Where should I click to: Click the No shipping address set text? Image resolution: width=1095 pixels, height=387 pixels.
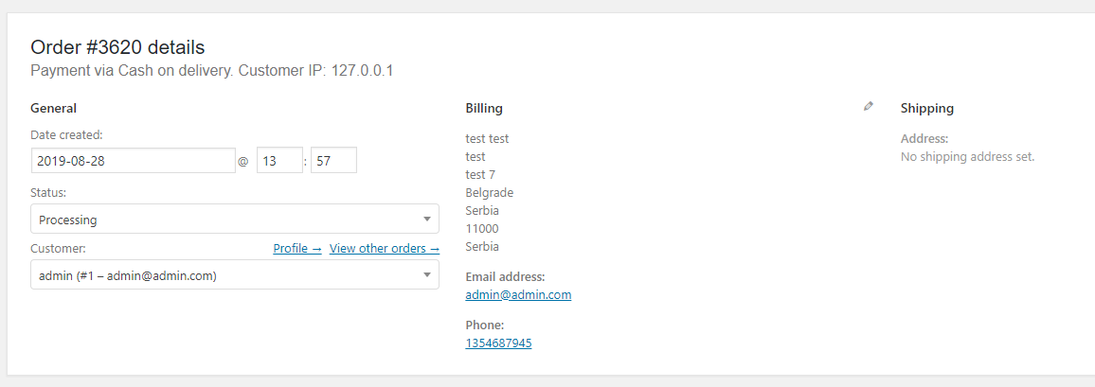tap(967, 156)
